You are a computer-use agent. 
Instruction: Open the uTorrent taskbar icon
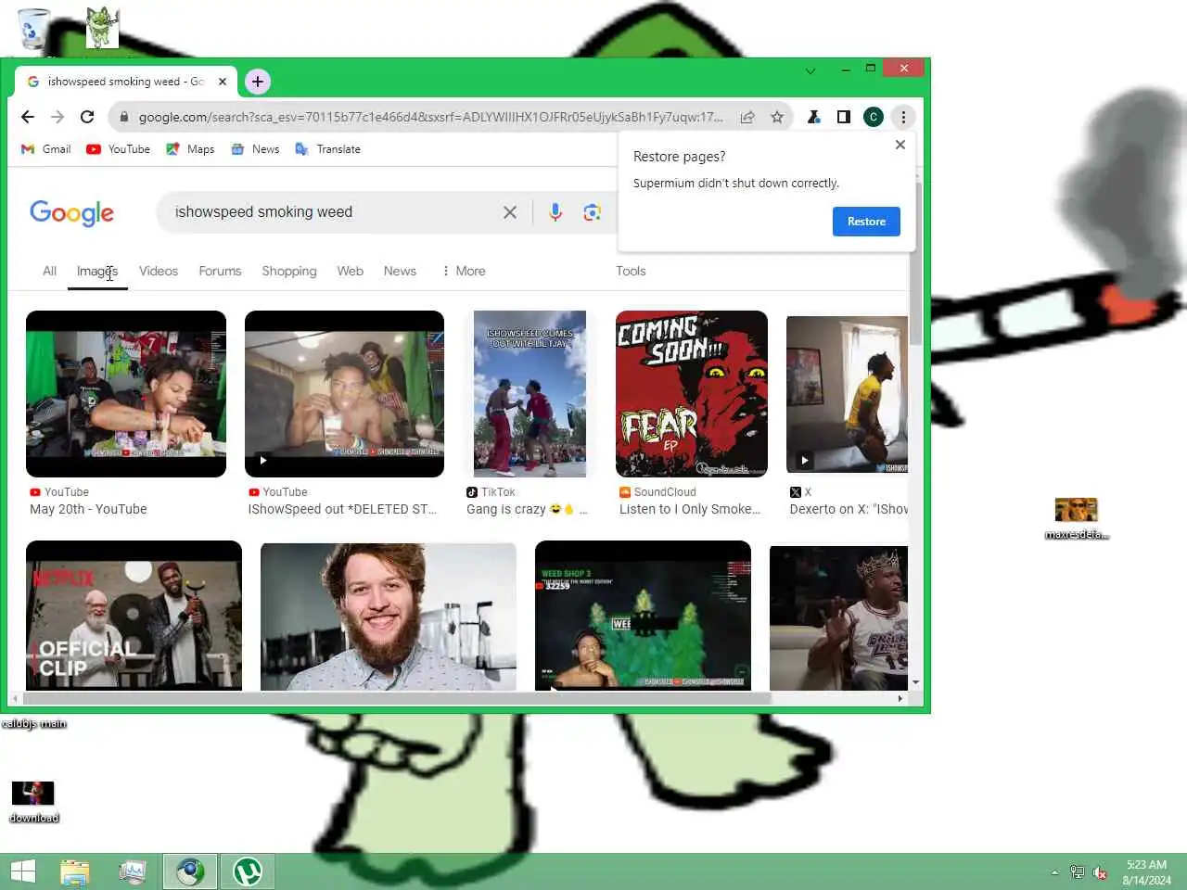click(248, 871)
